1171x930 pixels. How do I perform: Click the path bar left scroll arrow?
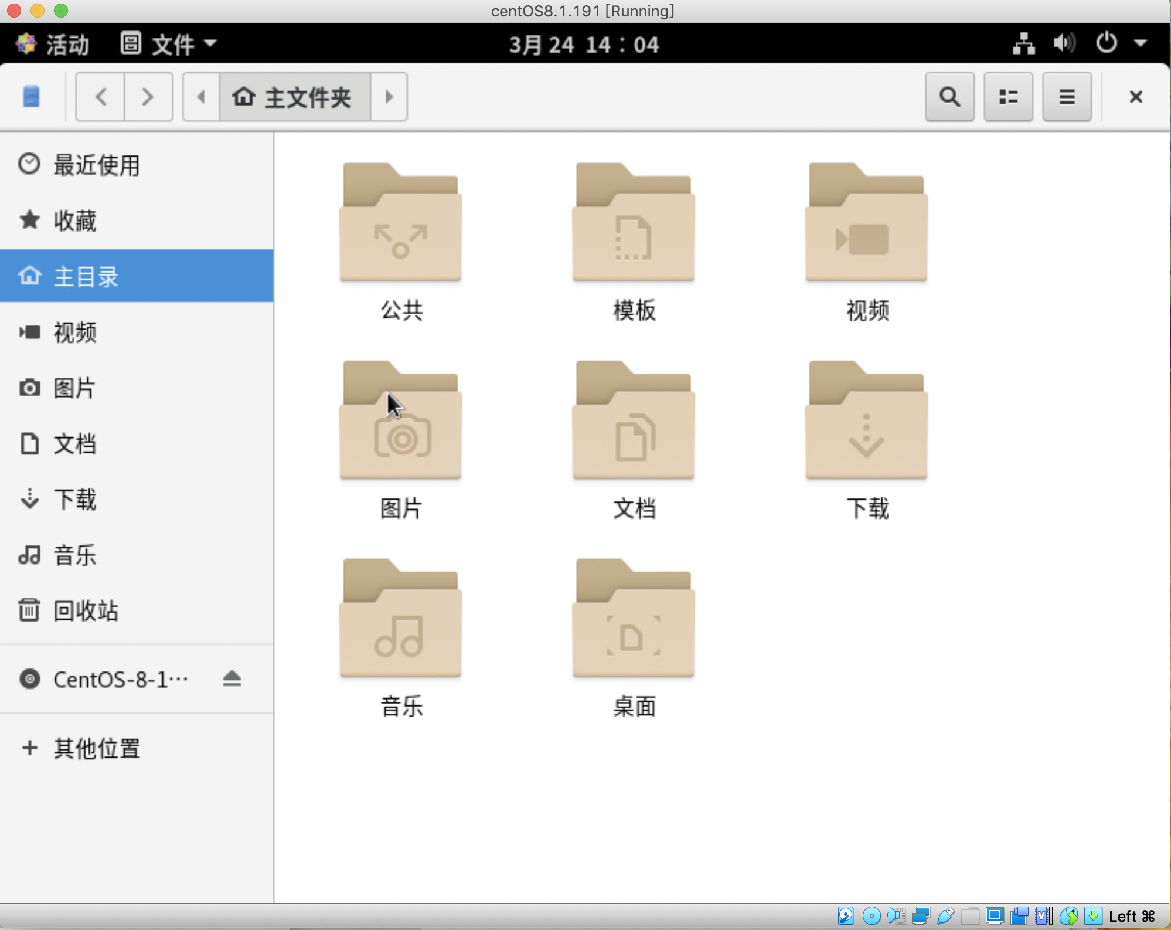(x=201, y=97)
